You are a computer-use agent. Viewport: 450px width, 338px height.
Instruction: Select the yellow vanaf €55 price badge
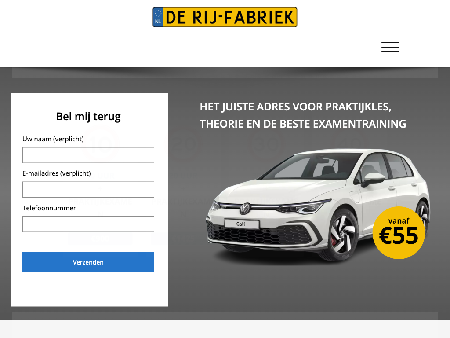pyautogui.click(x=399, y=232)
